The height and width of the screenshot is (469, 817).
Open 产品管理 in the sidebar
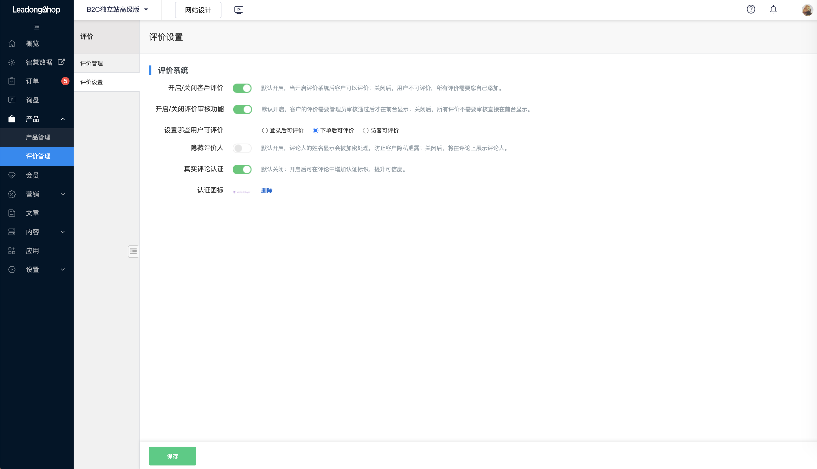pos(38,137)
